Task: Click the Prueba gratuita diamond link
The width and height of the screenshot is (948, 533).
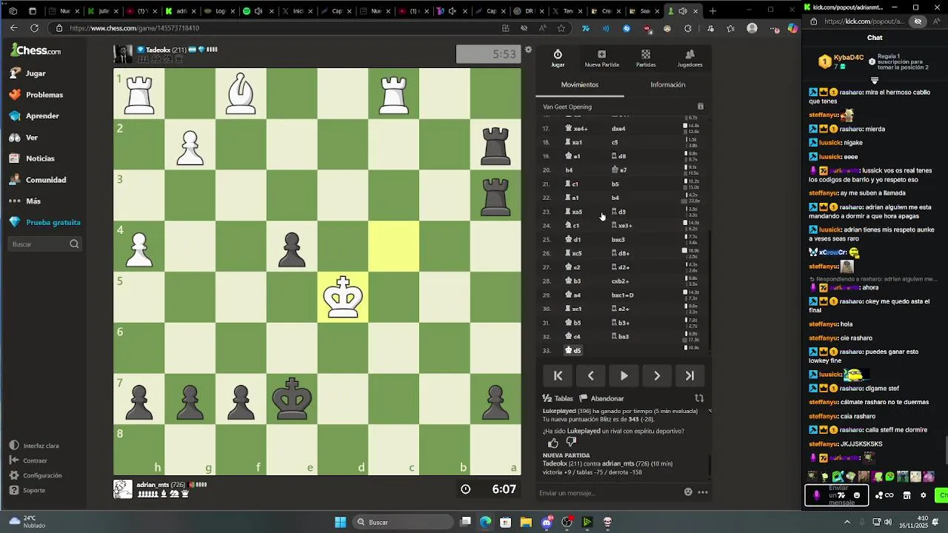Action: pyautogui.click(x=45, y=222)
